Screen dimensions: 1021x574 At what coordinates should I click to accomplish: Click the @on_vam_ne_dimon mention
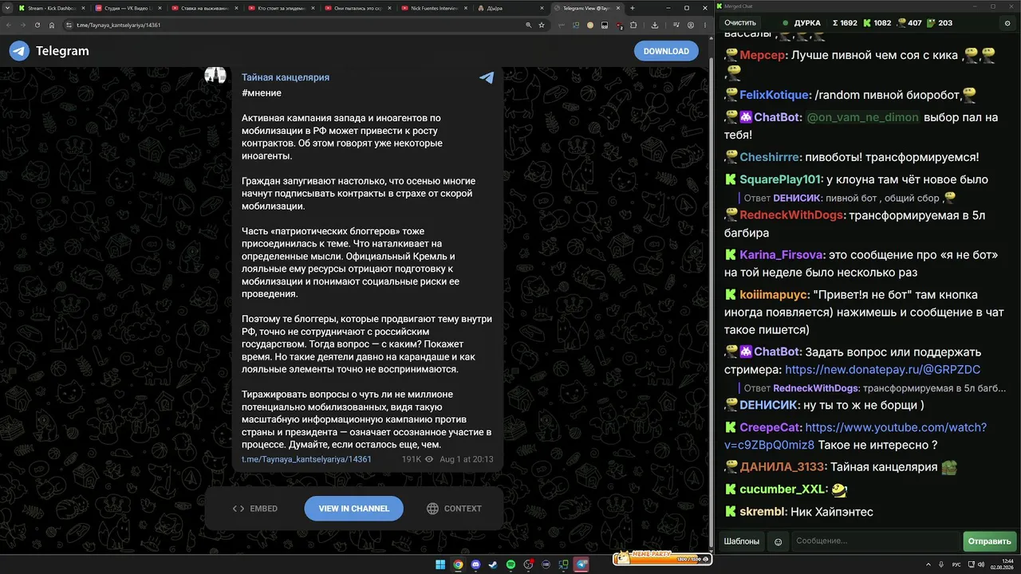[862, 117]
